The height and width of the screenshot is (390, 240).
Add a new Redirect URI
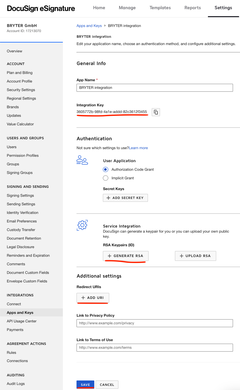pyautogui.click(x=93, y=298)
